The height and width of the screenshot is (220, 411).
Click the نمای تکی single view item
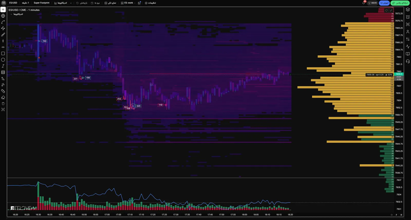tap(110, 3)
